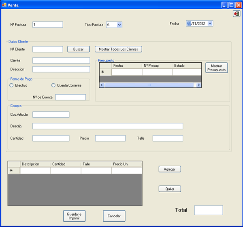The image size is (243, 227).
Task: Select the Efectivo payment option
Action: [11, 85]
